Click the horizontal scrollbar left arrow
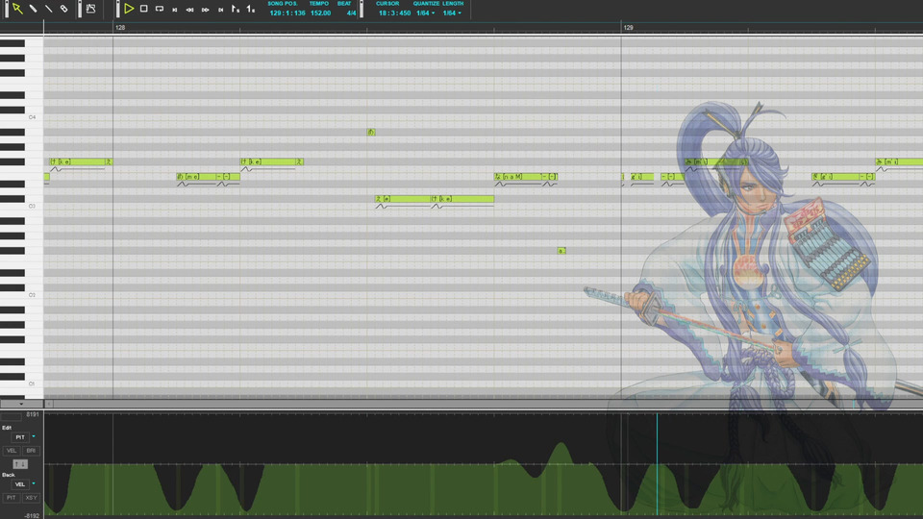 49,404
